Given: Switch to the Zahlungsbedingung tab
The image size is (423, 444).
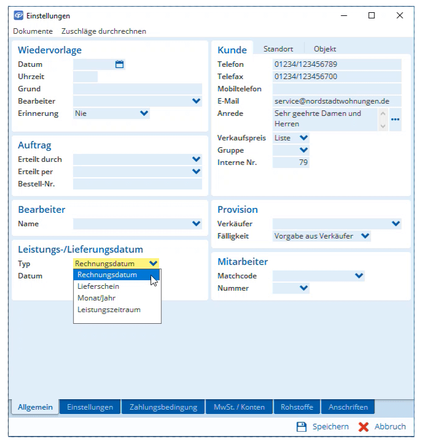Looking at the screenshot, I should [163, 407].
